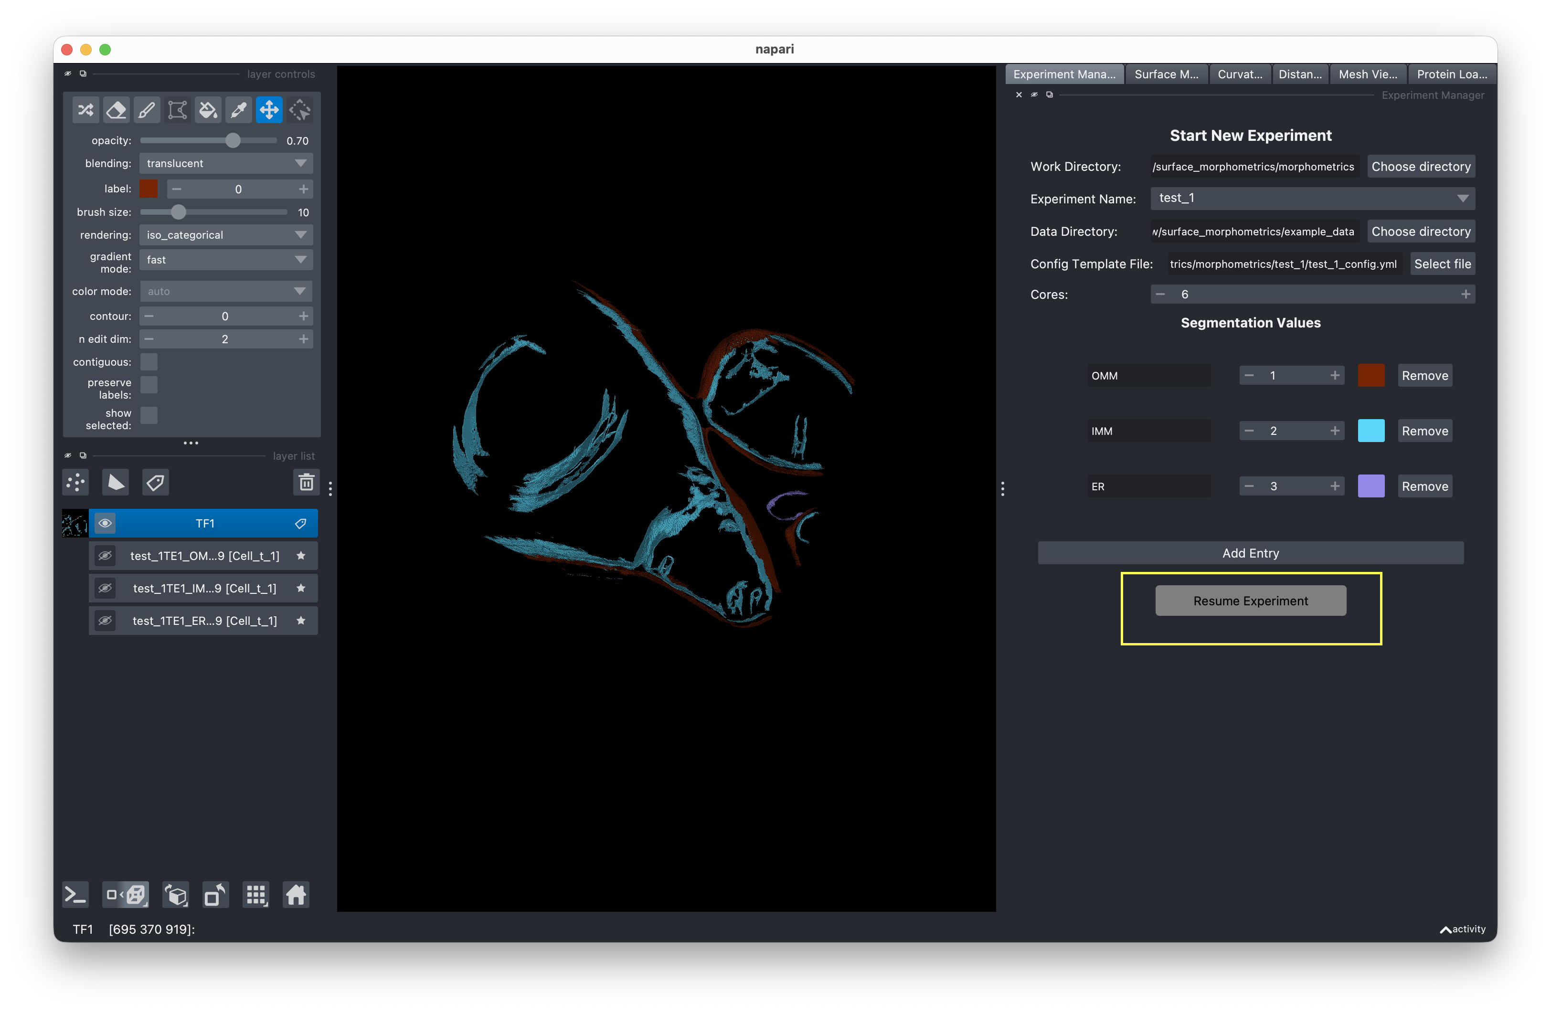Create a new shapes layer

coord(116,483)
